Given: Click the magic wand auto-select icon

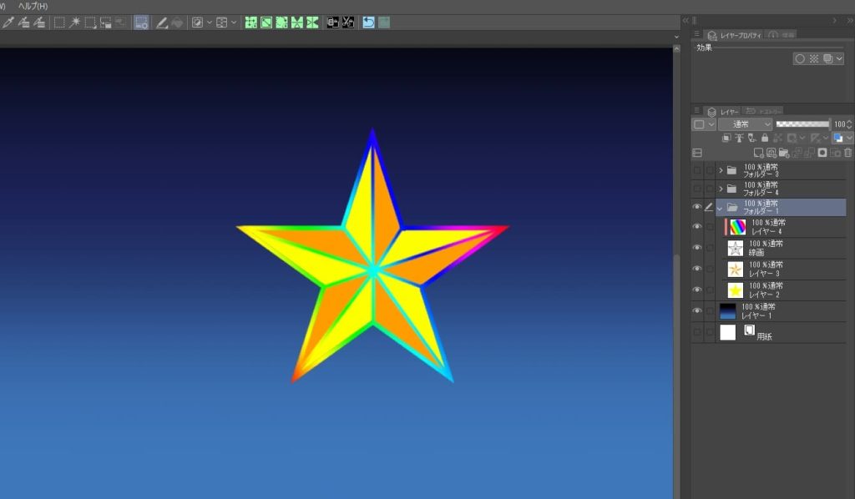Looking at the screenshot, I should 74,23.
